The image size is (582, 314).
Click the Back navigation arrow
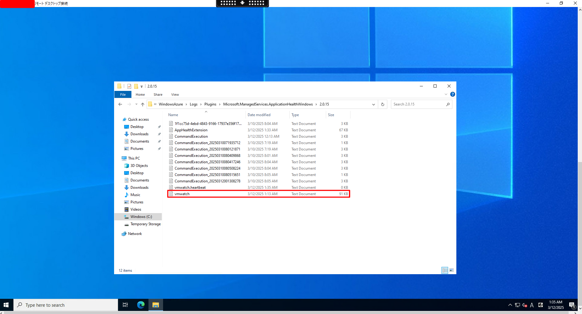120,104
